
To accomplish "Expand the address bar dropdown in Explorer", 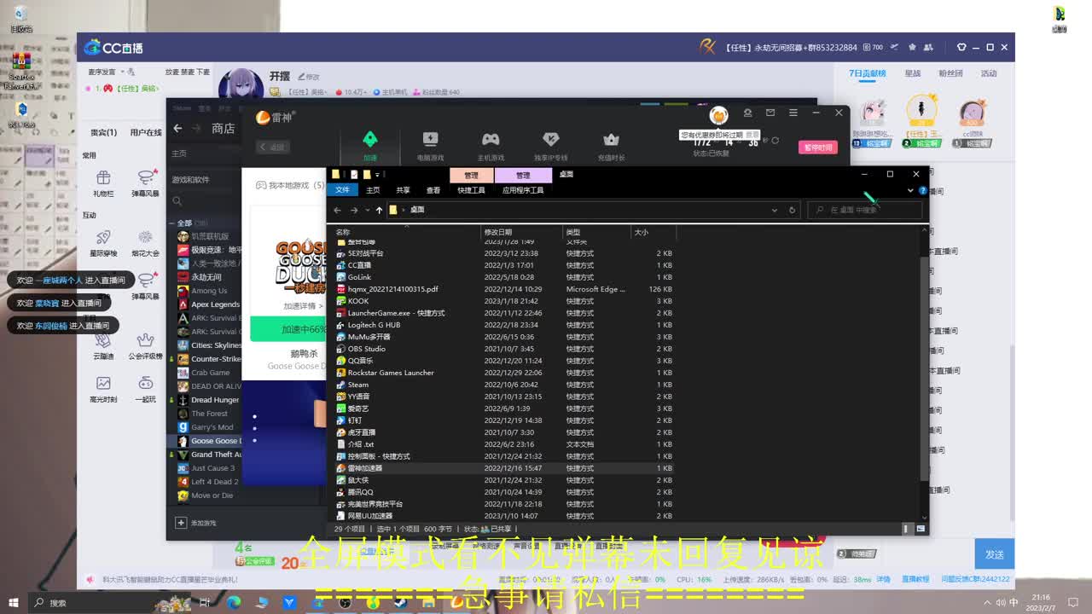I will tap(775, 209).
